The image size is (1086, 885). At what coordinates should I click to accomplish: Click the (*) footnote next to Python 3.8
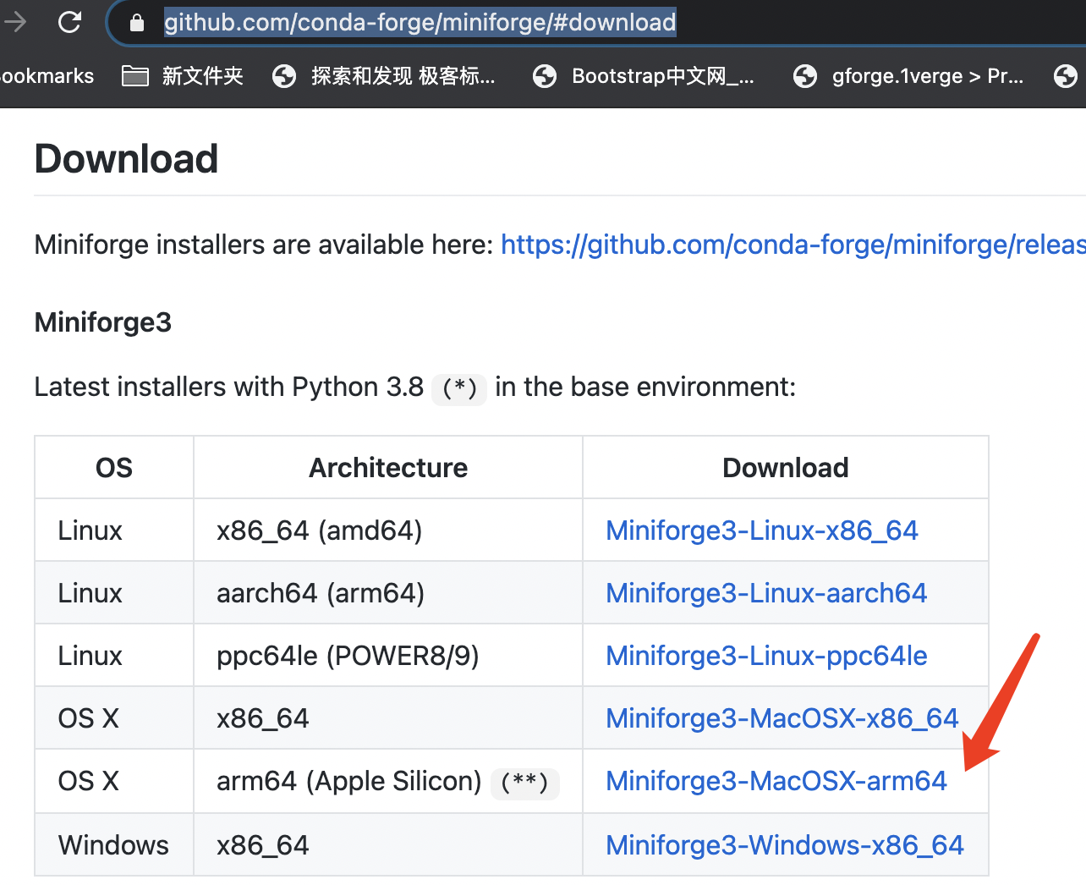coord(458,389)
